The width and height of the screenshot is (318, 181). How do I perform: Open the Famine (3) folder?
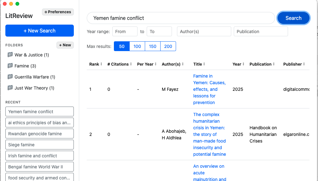25,66
